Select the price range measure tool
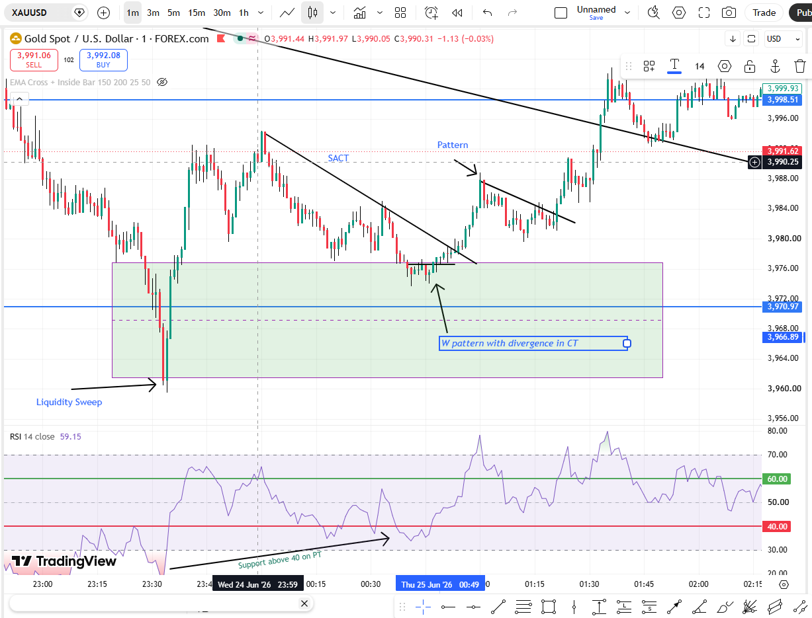Viewport: 812px width, 618px height. pos(599,606)
